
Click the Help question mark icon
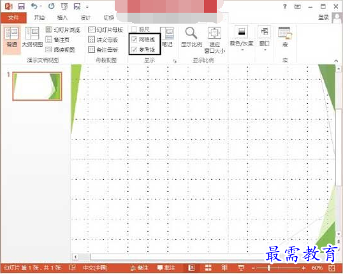pos(284,6)
